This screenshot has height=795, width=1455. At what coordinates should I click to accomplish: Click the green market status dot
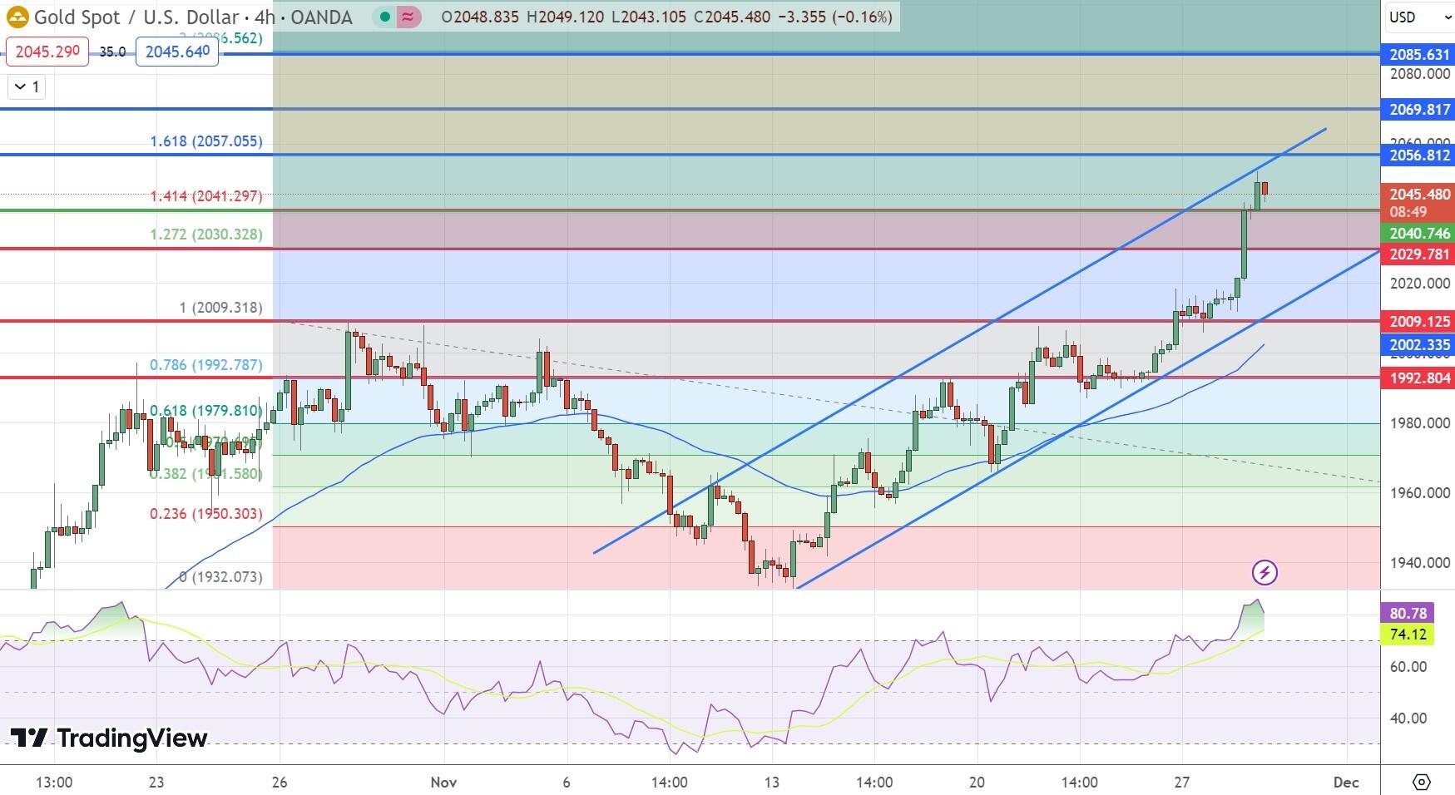pos(384,17)
